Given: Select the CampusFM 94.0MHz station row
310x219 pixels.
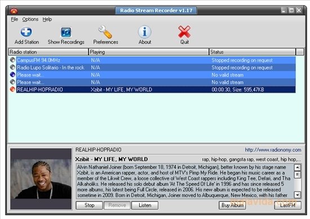Looking at the screenshot, I should point(156,60).
